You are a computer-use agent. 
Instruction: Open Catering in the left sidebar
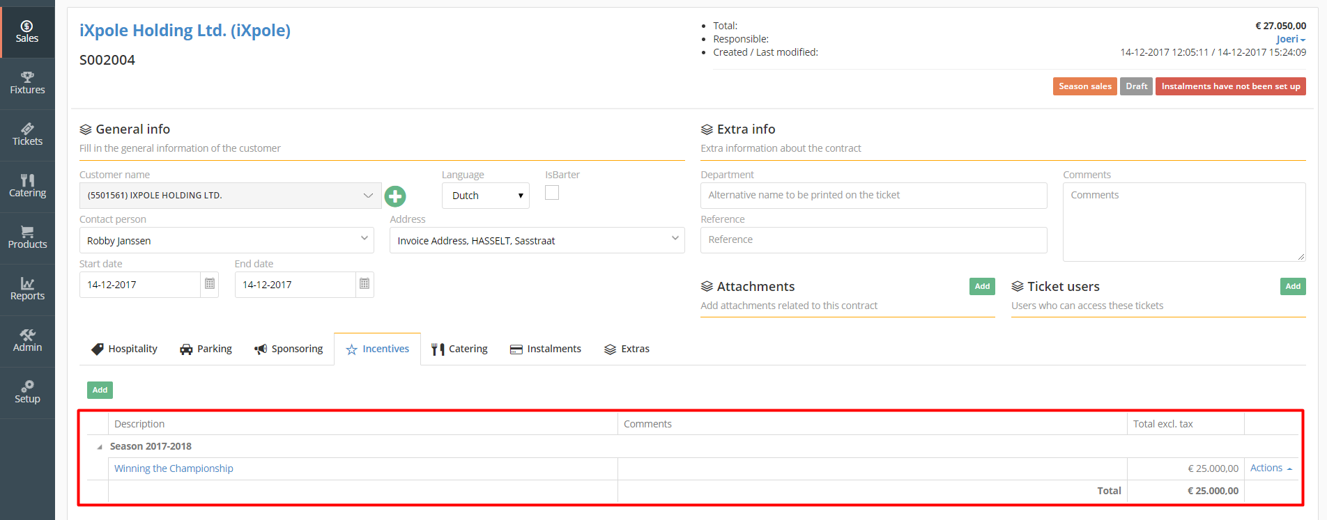click(x=27, y=187)
